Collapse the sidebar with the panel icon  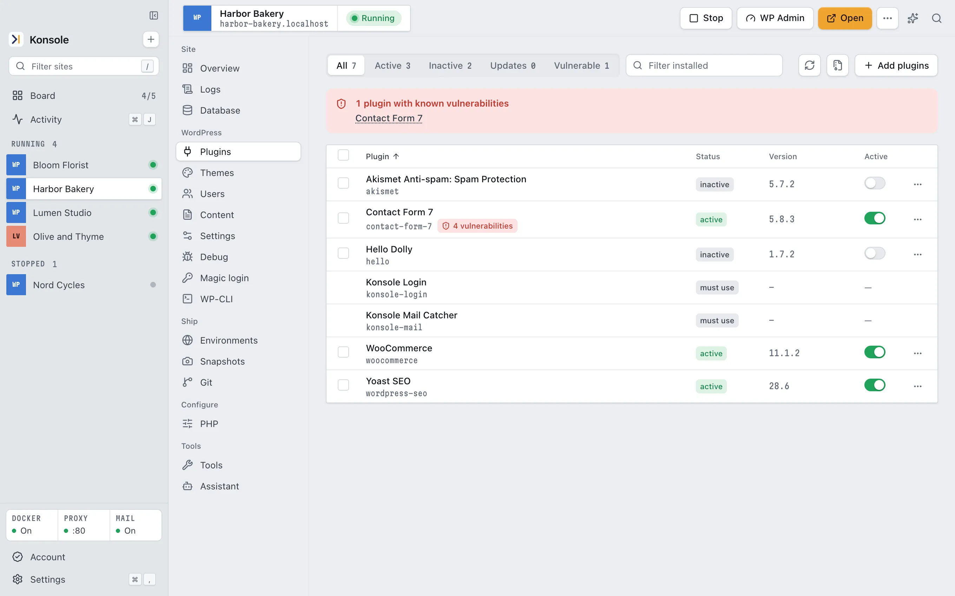(x=153, y=15)
